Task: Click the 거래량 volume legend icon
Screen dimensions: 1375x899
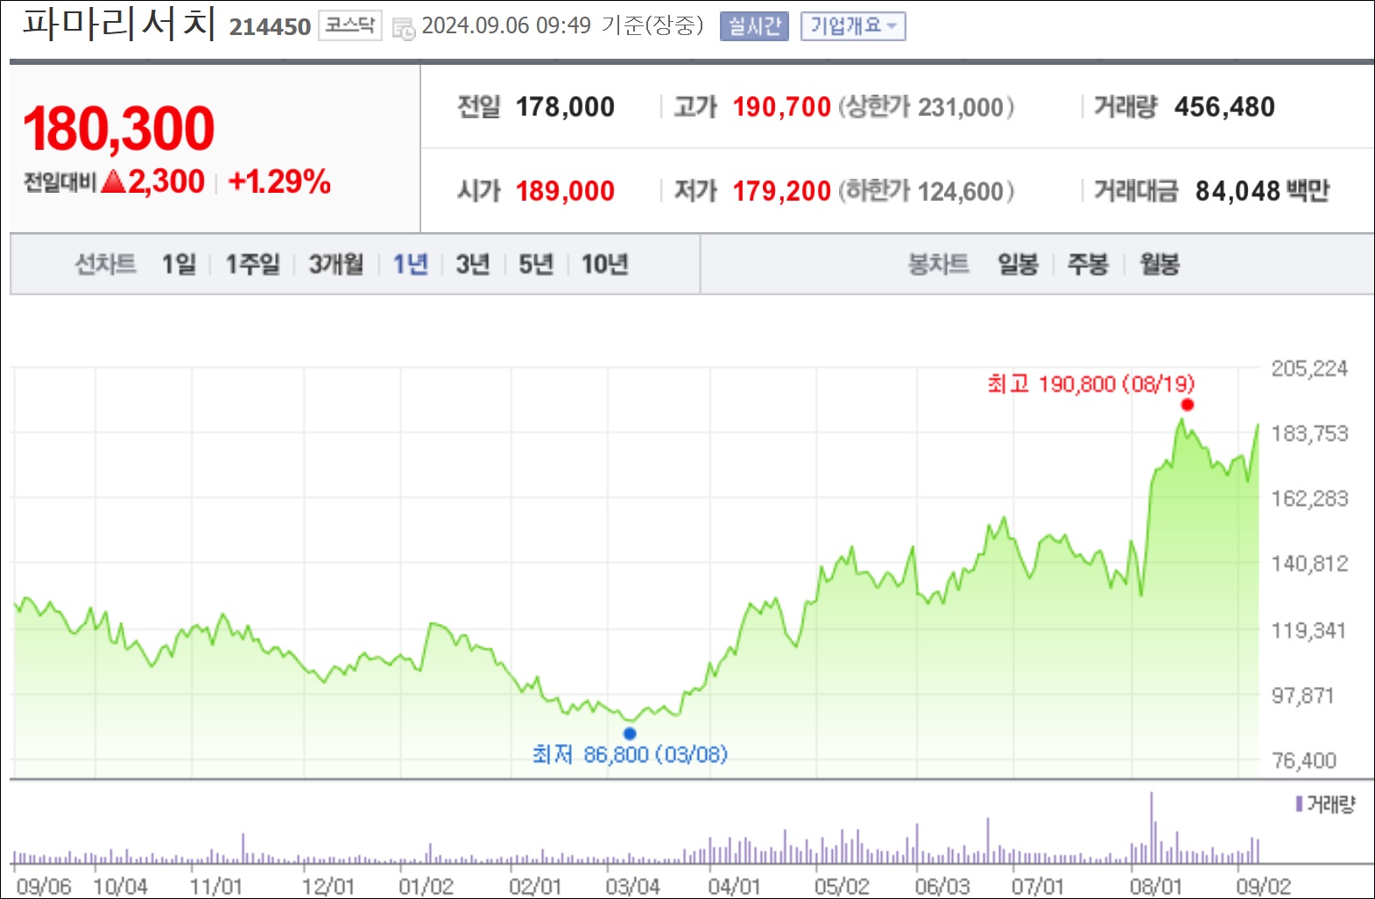Action: [x=1299, y=804]
